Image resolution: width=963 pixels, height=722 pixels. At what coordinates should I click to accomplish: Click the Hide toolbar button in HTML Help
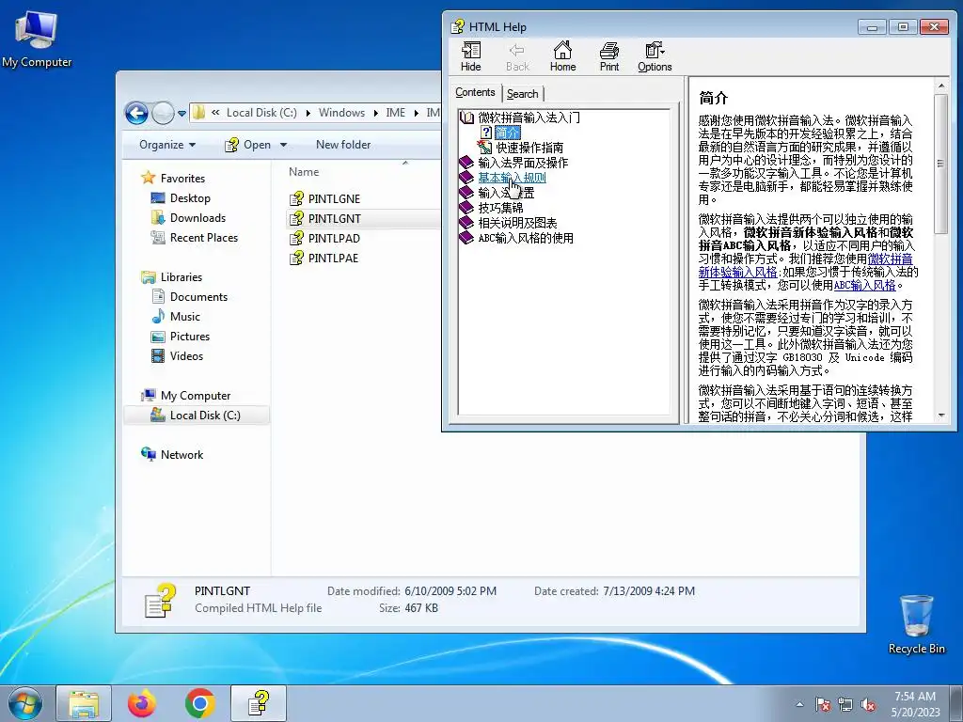coord(471,56)
